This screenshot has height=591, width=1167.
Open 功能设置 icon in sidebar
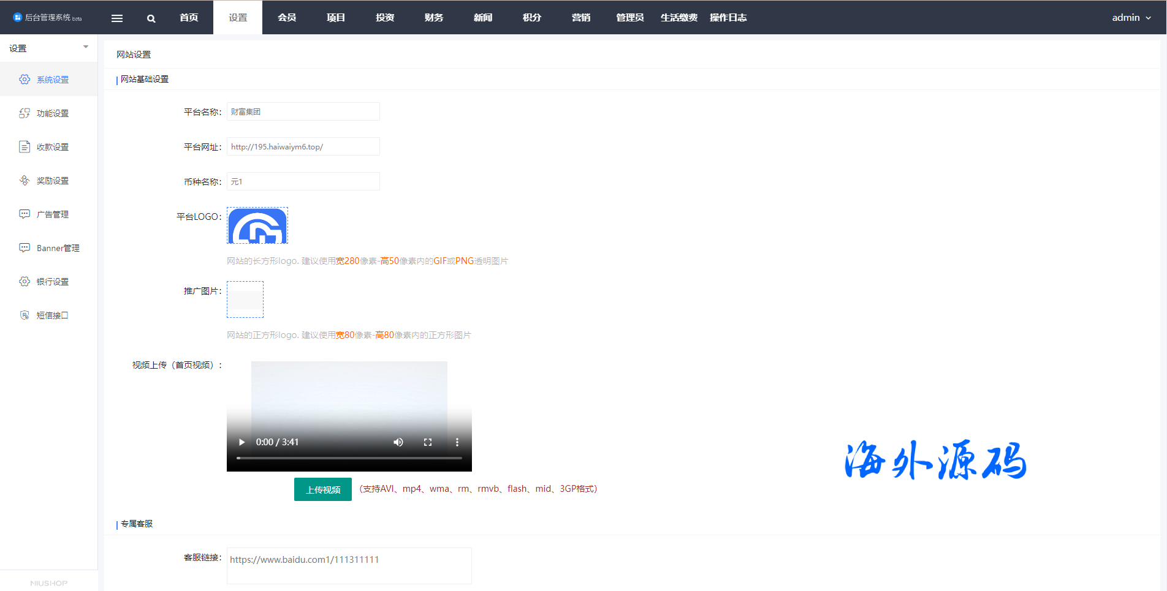pyautogui.click(x=25, y=113)
